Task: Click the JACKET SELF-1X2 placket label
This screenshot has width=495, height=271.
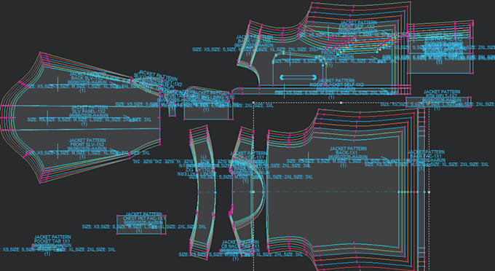Action: [336, 85]
